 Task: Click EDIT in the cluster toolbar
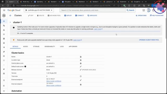point(31,16)
